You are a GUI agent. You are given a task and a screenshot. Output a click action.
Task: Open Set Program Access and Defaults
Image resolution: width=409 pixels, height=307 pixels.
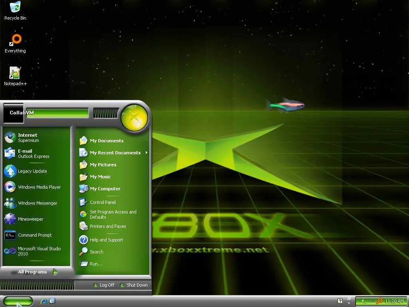tap(113, 214)
